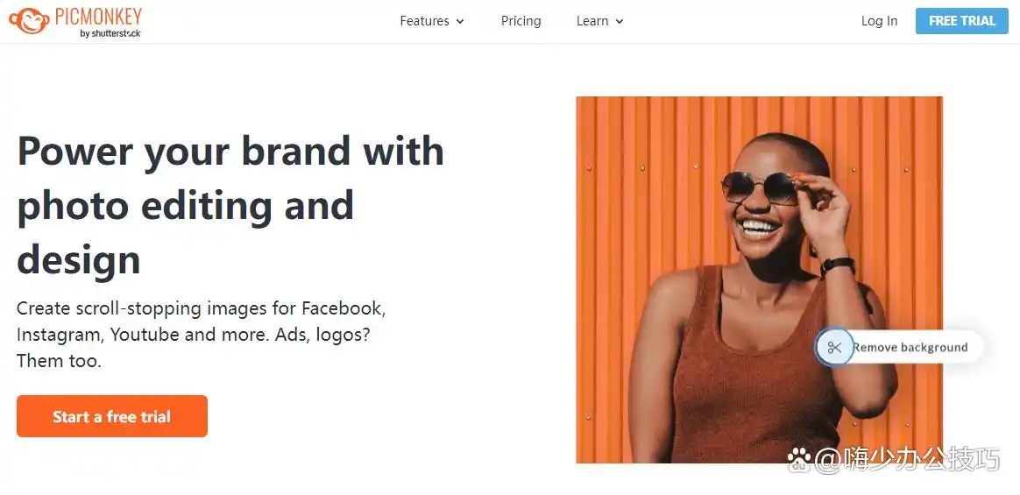This screenshot has width=1020, height=495.
Task: Click the woman's wristwatch in the photo
Action: pyautogui.click(x=838, y=265)
